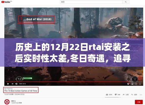Like the video with thumbs up
This screenshot has width=145, height=105.
click(107, 95)
